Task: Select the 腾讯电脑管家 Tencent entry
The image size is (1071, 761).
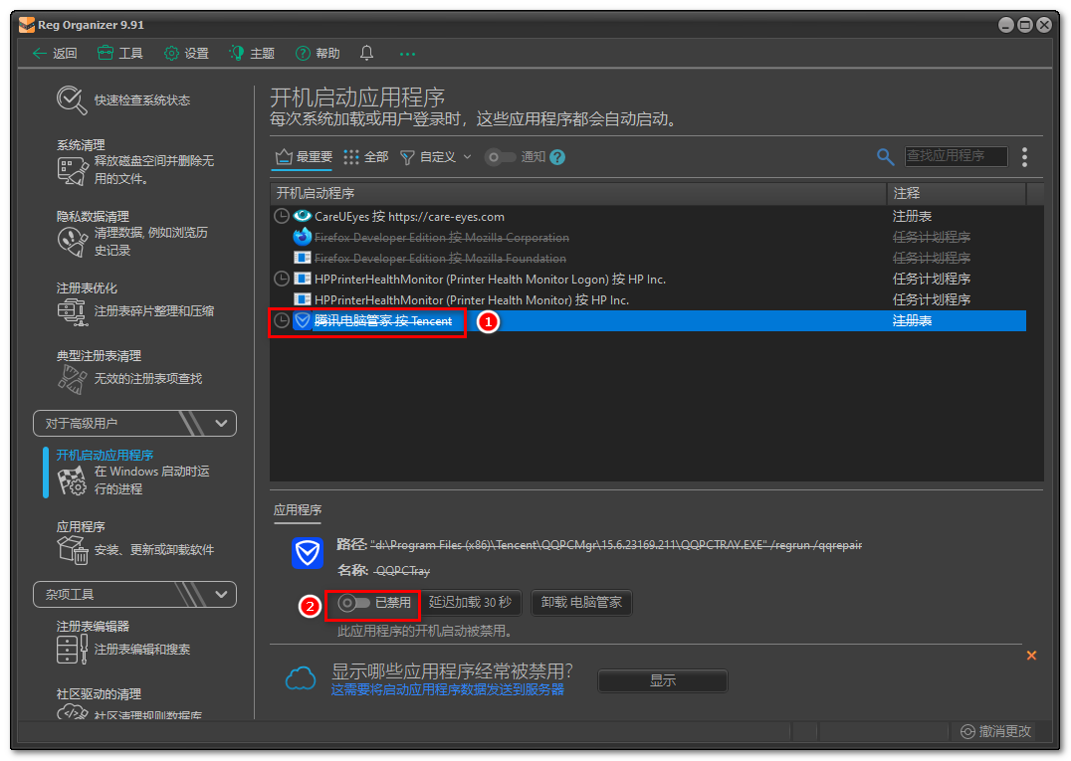Action: (648, 320)
